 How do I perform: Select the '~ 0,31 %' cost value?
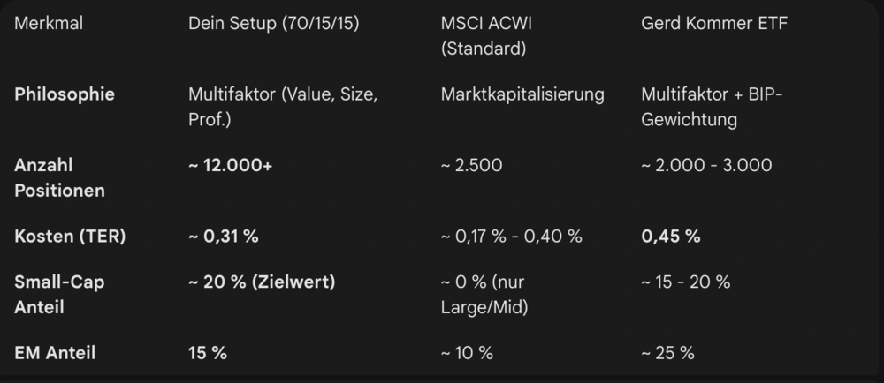(224, 236)
